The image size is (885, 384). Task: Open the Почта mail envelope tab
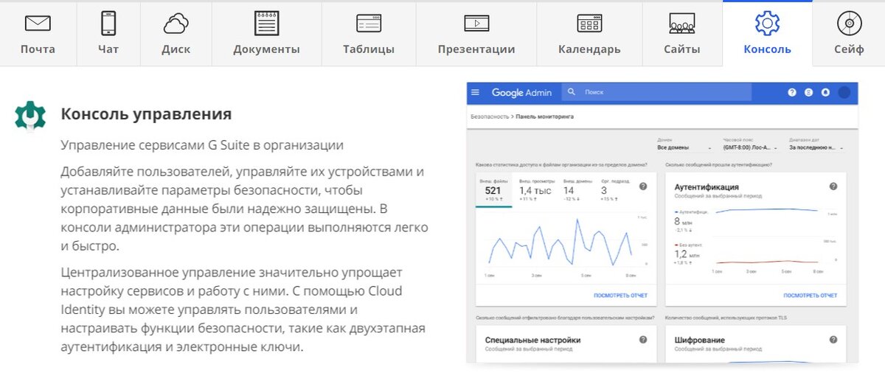click(x=38, y=34)
